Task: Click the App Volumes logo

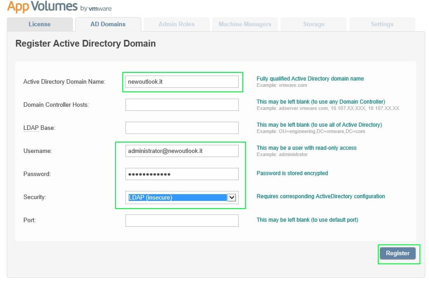Action: coord(59,7)
